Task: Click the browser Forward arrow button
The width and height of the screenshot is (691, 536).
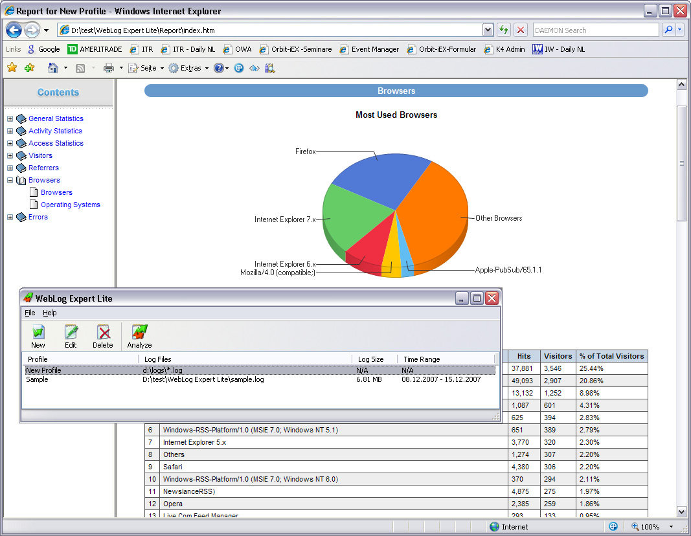Action: [32, 30]
